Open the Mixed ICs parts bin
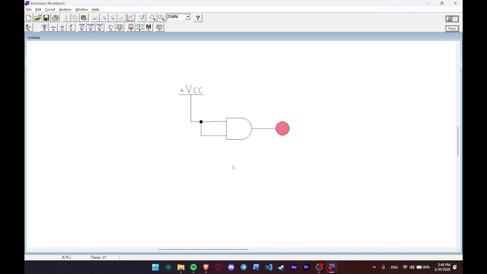487x274 pixels. pos(91,27)
